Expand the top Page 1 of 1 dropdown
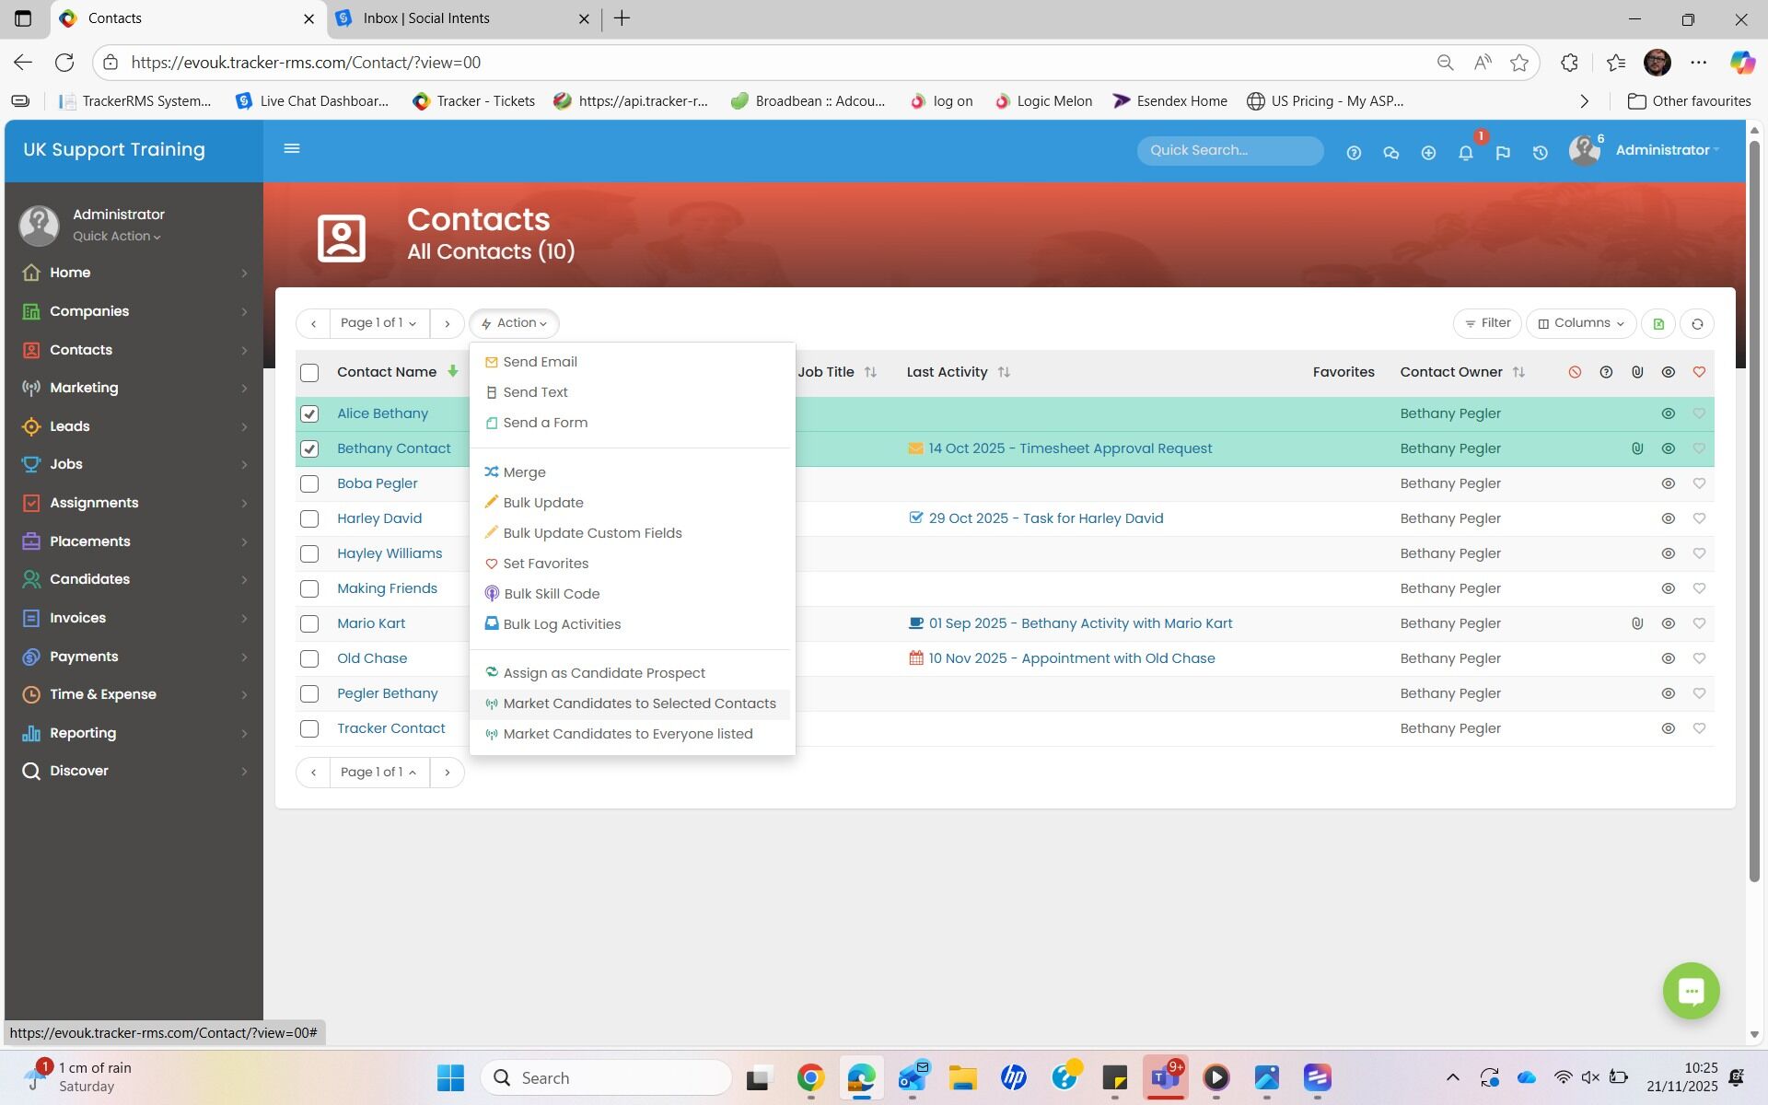Image resolution: width=1768 pixels, height=1105 pixels. [378, 323]
